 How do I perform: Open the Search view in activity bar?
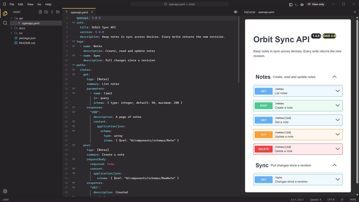point(5,23)
